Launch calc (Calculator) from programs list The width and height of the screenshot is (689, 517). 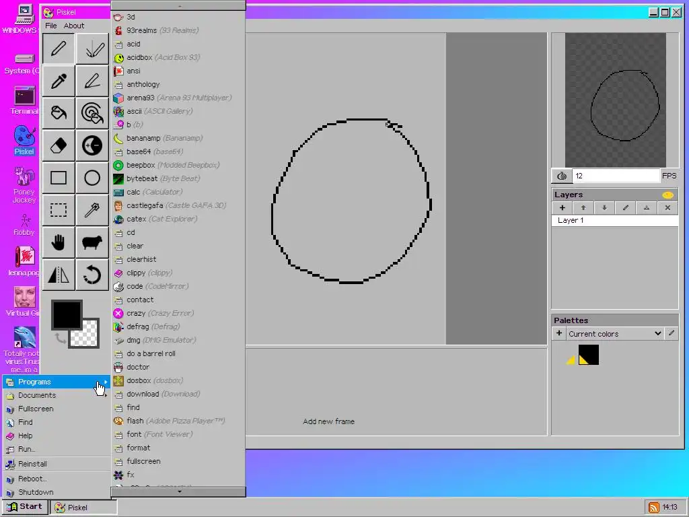[178, 192]
